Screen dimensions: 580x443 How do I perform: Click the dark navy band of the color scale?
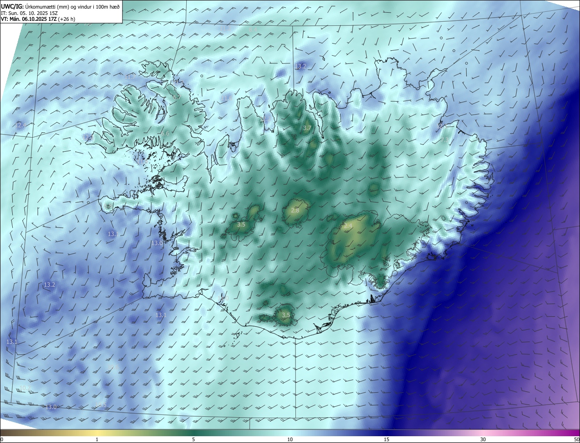click(x=387, y=433)
